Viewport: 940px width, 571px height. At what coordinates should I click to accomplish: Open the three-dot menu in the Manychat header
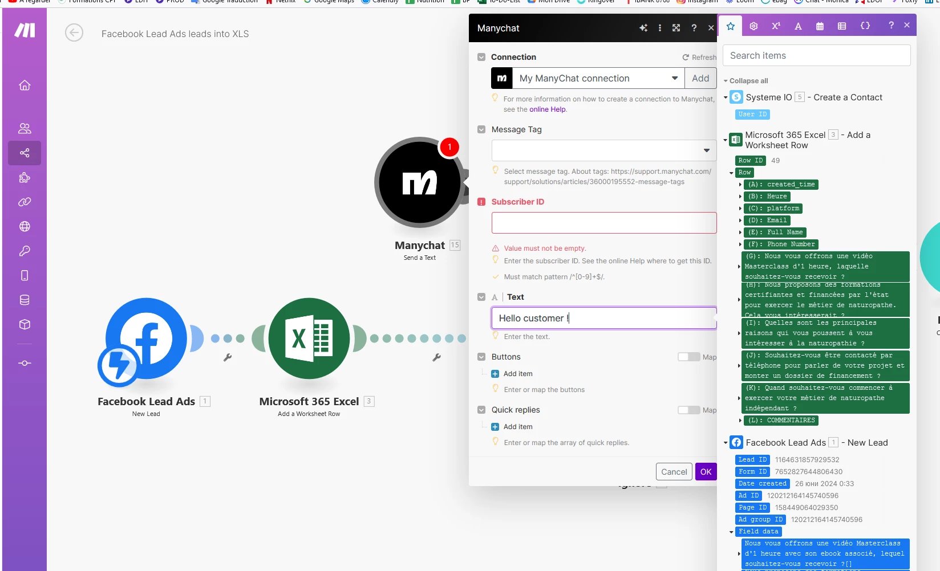click(x=660, y=28)
